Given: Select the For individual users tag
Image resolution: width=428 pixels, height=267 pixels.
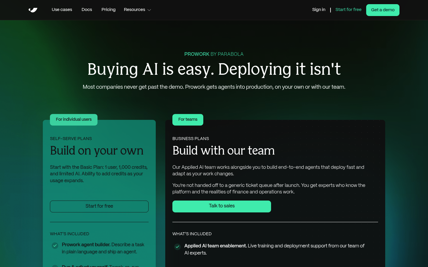Looking at the screenshot, I should [74, 120].
